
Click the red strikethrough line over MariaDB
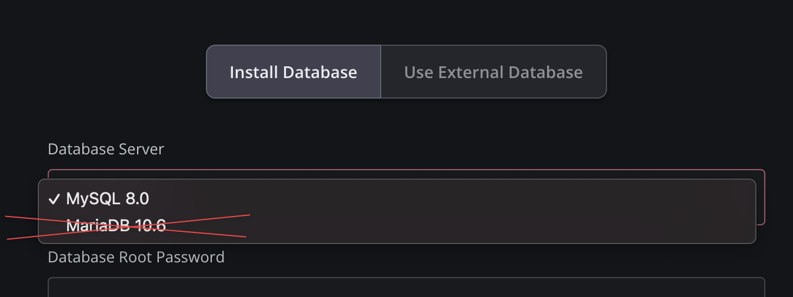coord(126,227)
